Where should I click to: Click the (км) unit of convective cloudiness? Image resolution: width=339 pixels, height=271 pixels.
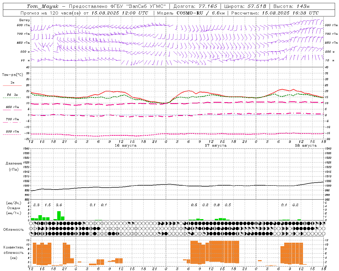pos(14,258)
